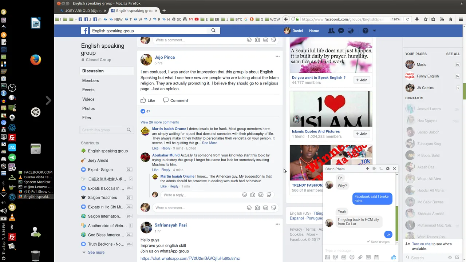Attach a file with the paperclip icon
The image size is (466, 262).
(360, 257)
